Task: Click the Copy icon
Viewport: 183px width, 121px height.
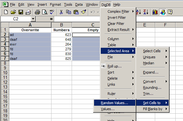Action: [x=68, y=12]
